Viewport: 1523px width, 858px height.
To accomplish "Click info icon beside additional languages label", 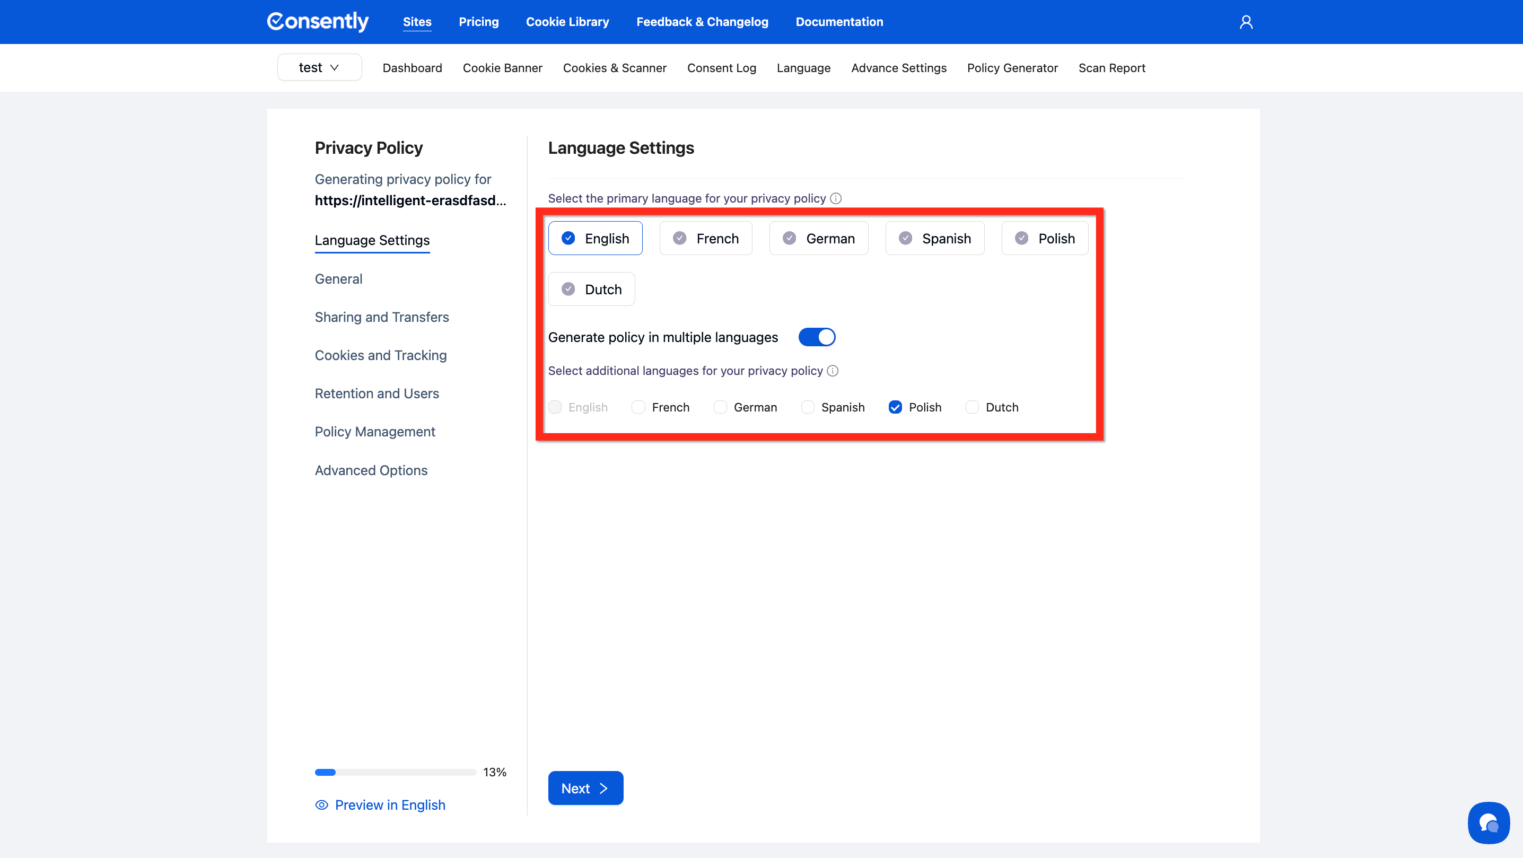I will click(833, 371).
